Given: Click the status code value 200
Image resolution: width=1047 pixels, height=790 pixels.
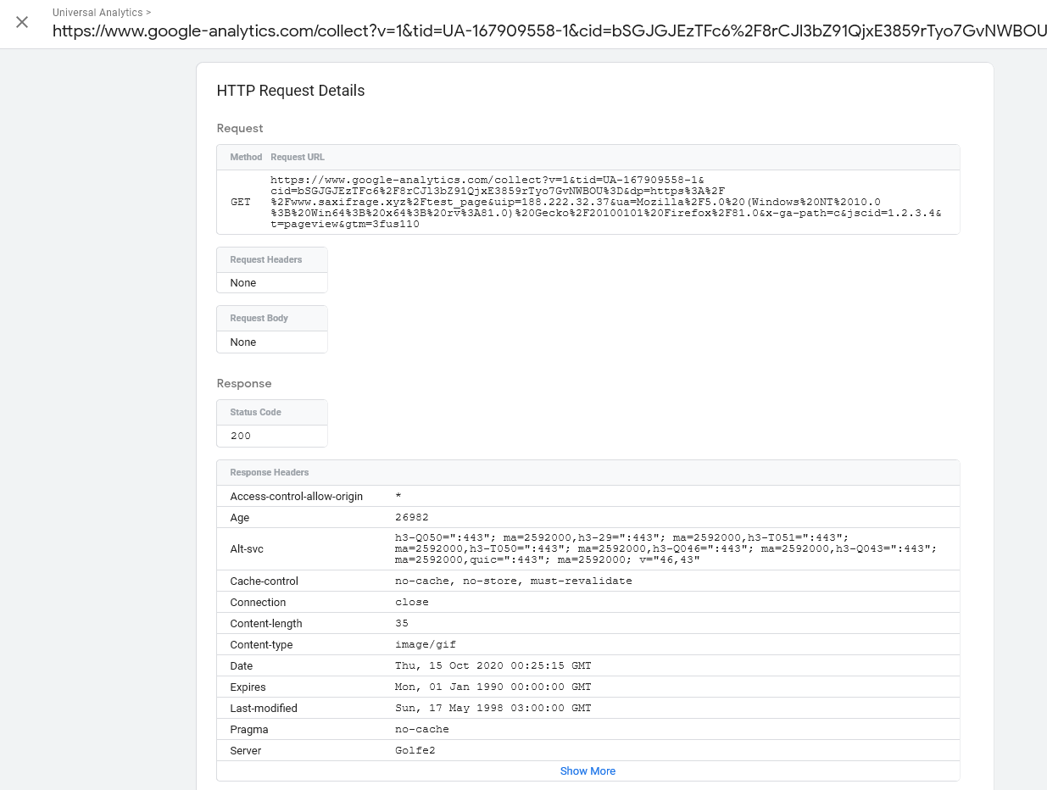Looking at the screenshot, I should click(241, 436).
